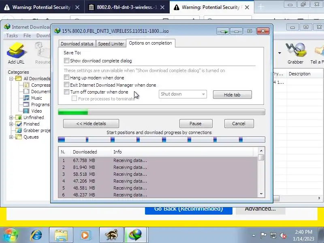Open Windows Media Player from taskbar
Image resolution: width=324 pixels, height=243 pixels.
(x=85, y=235)
